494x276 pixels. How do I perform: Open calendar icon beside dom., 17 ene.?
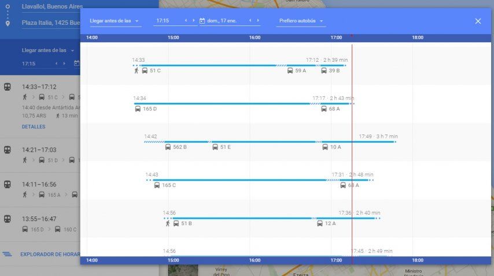pos(202,21)
